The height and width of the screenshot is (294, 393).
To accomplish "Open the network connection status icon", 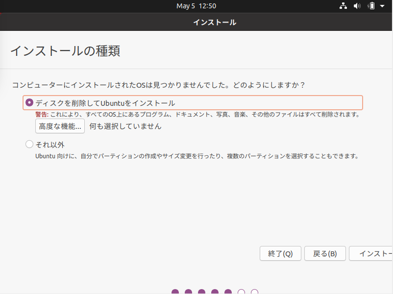I will [x=343, y=6].
